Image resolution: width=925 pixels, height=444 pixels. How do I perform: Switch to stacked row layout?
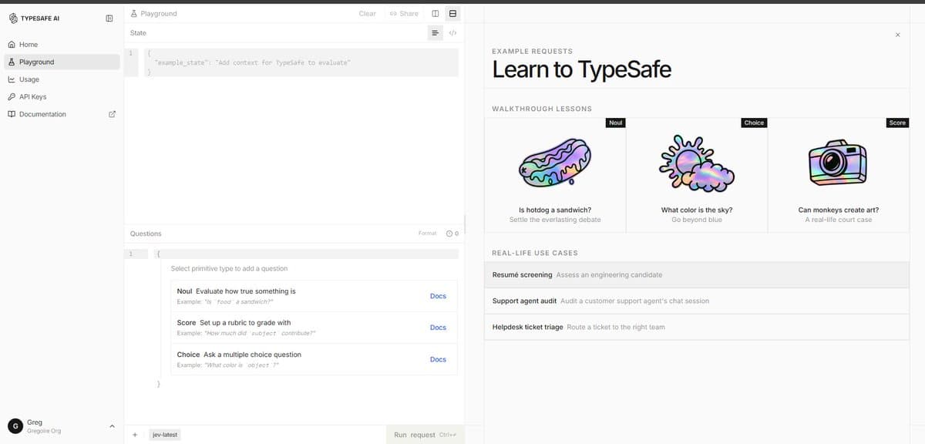[x=452, y=14]
